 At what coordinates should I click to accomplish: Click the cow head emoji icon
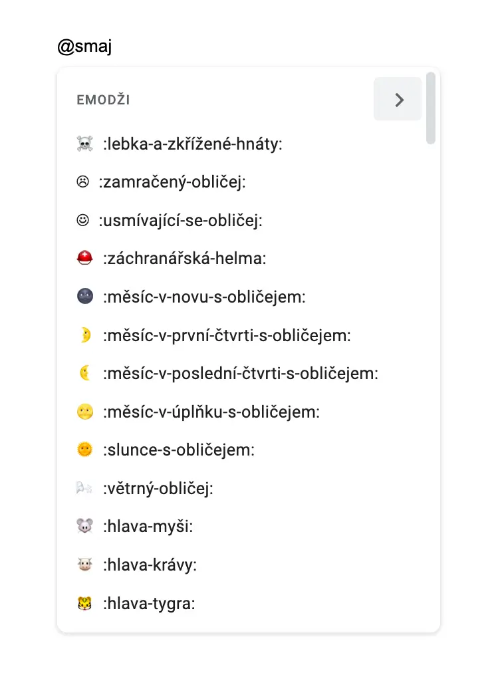coord(84,566)
